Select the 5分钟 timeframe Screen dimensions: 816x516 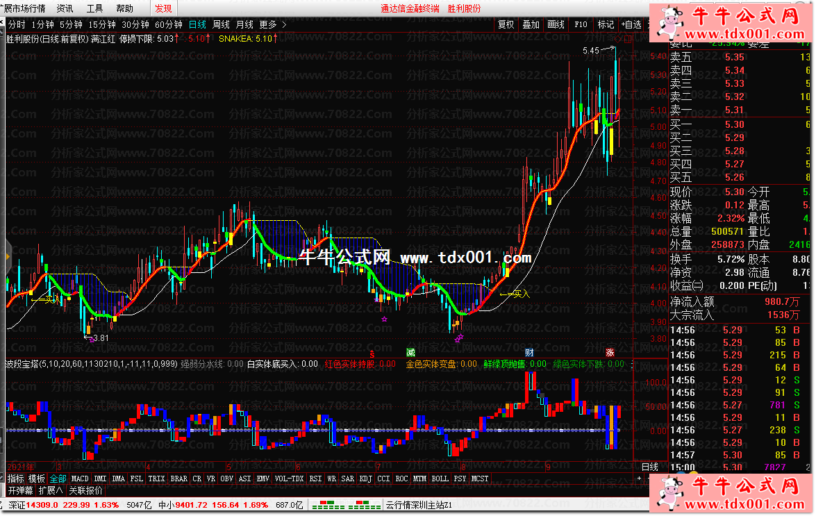71,24
